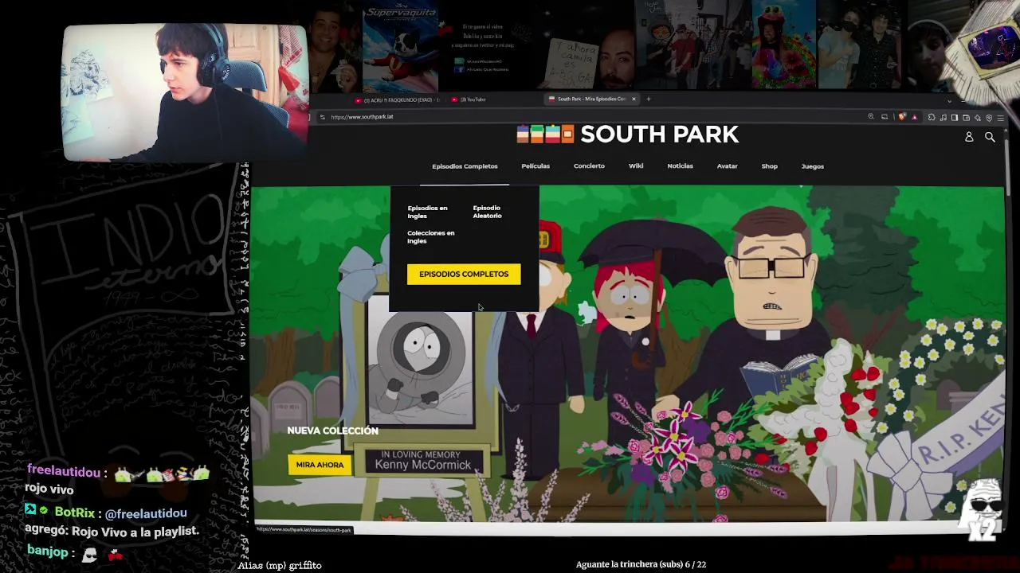Select the South Park tab
Screen dimensions: 1020x573
tap(590, 99)
